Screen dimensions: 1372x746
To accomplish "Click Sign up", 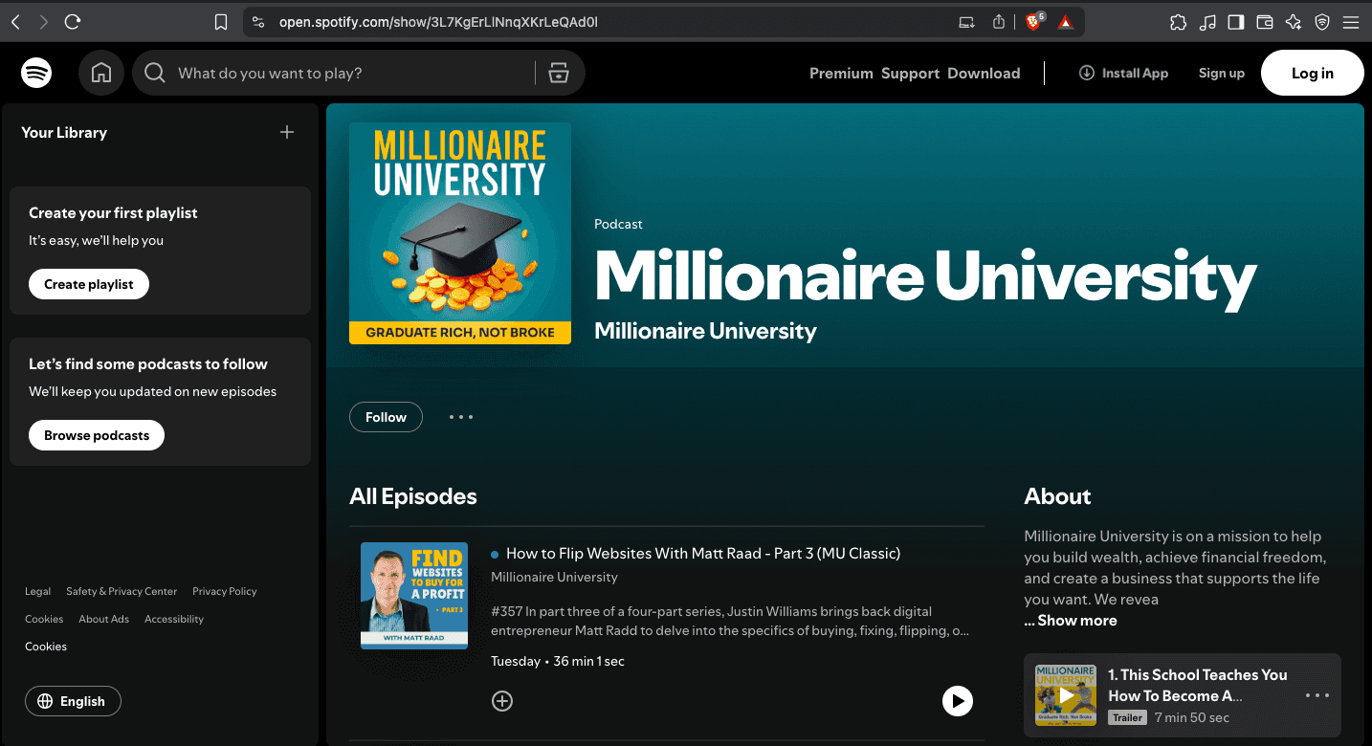I will (x=1222, y=73).
